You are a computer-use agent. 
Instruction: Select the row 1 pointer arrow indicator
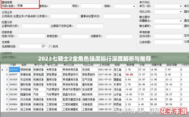(2, 70)
